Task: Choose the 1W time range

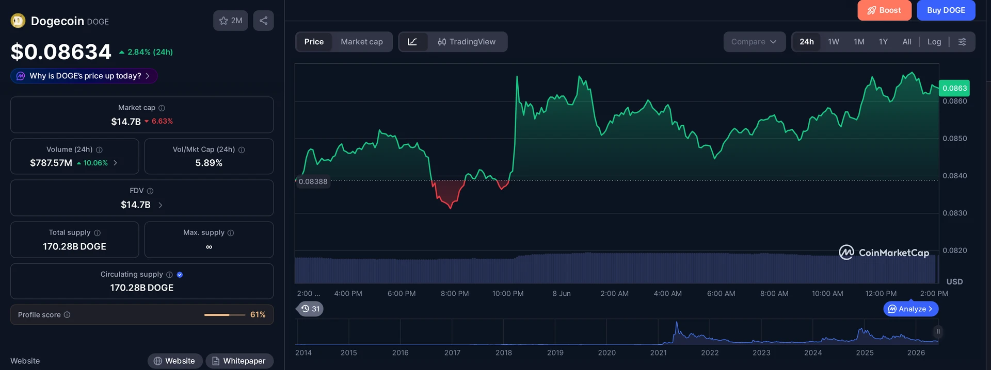Action: [x=834, y=42]
